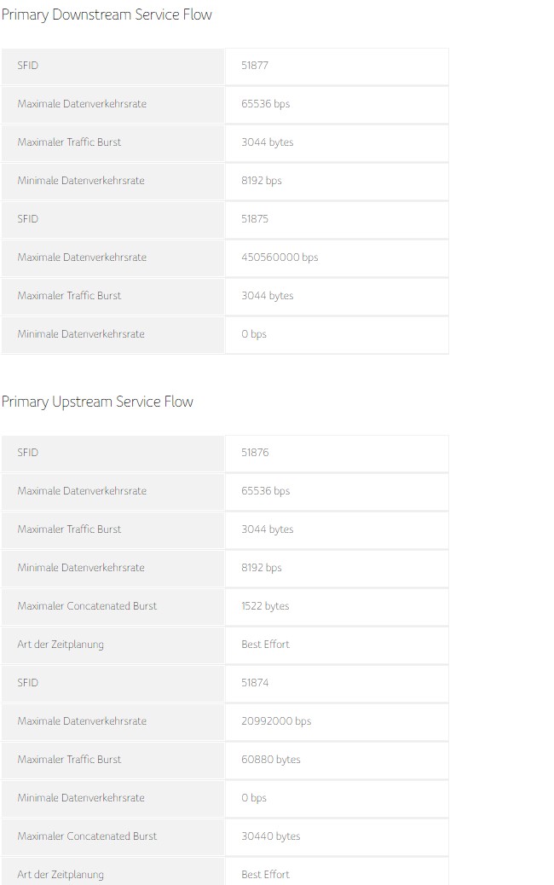Image resolution: width=554 pixels, height=885 pixels.
Task: Click the Primary Downstream Service Flow heading
Action: pyautogui.click(x=107, y=14)
